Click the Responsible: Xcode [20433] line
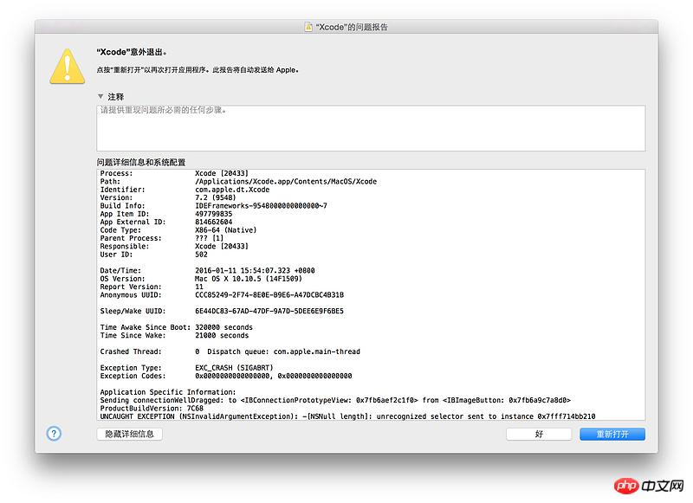 pos(174,246)
